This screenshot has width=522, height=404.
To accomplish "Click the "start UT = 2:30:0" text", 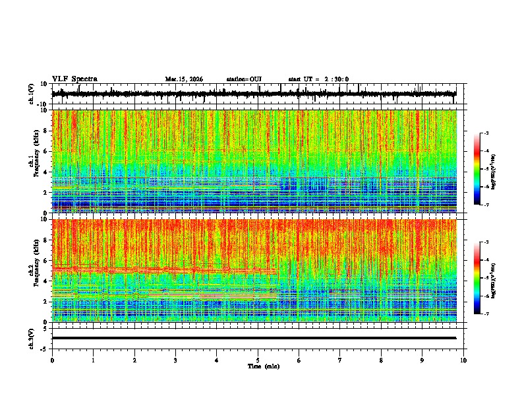I will pyautogui.click(x=318, y=79).
